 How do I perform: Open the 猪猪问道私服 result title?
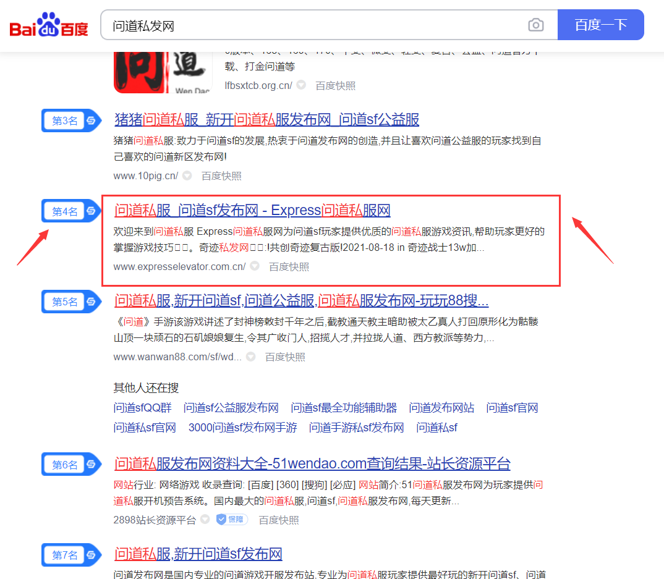(x=267, y=120)
